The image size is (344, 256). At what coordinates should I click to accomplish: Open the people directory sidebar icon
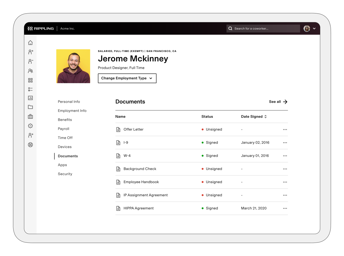[x=30, y=71]
